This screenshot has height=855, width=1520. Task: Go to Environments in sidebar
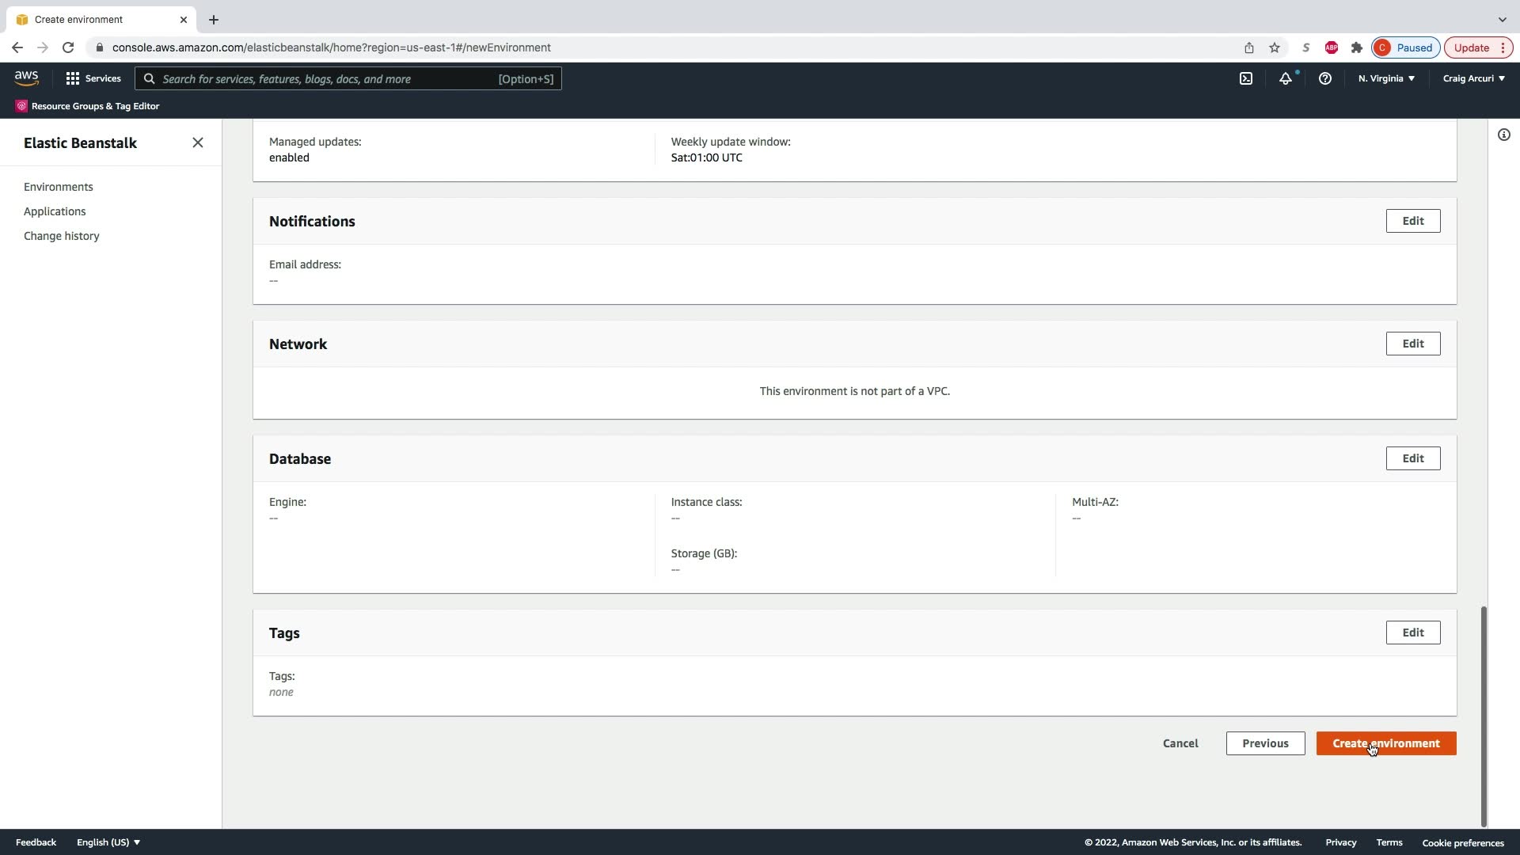pyautogui.click(x=59, y=187)
